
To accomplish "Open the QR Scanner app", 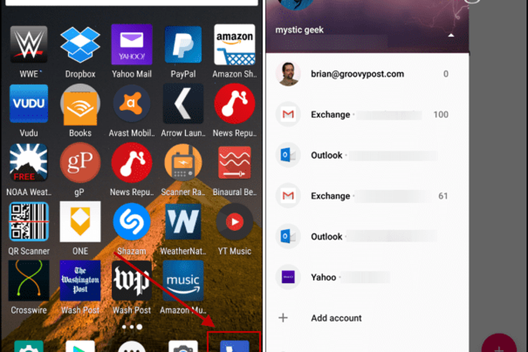I will pyautogui.click(x=29, y=222).
